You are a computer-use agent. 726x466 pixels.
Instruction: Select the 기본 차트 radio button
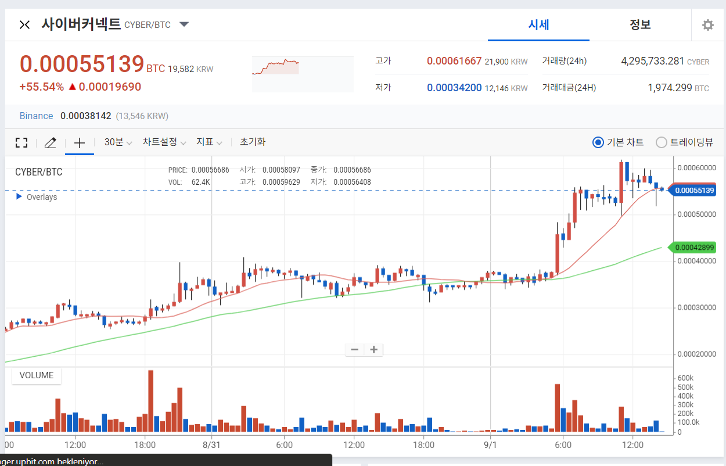click(x=598, y=142)
